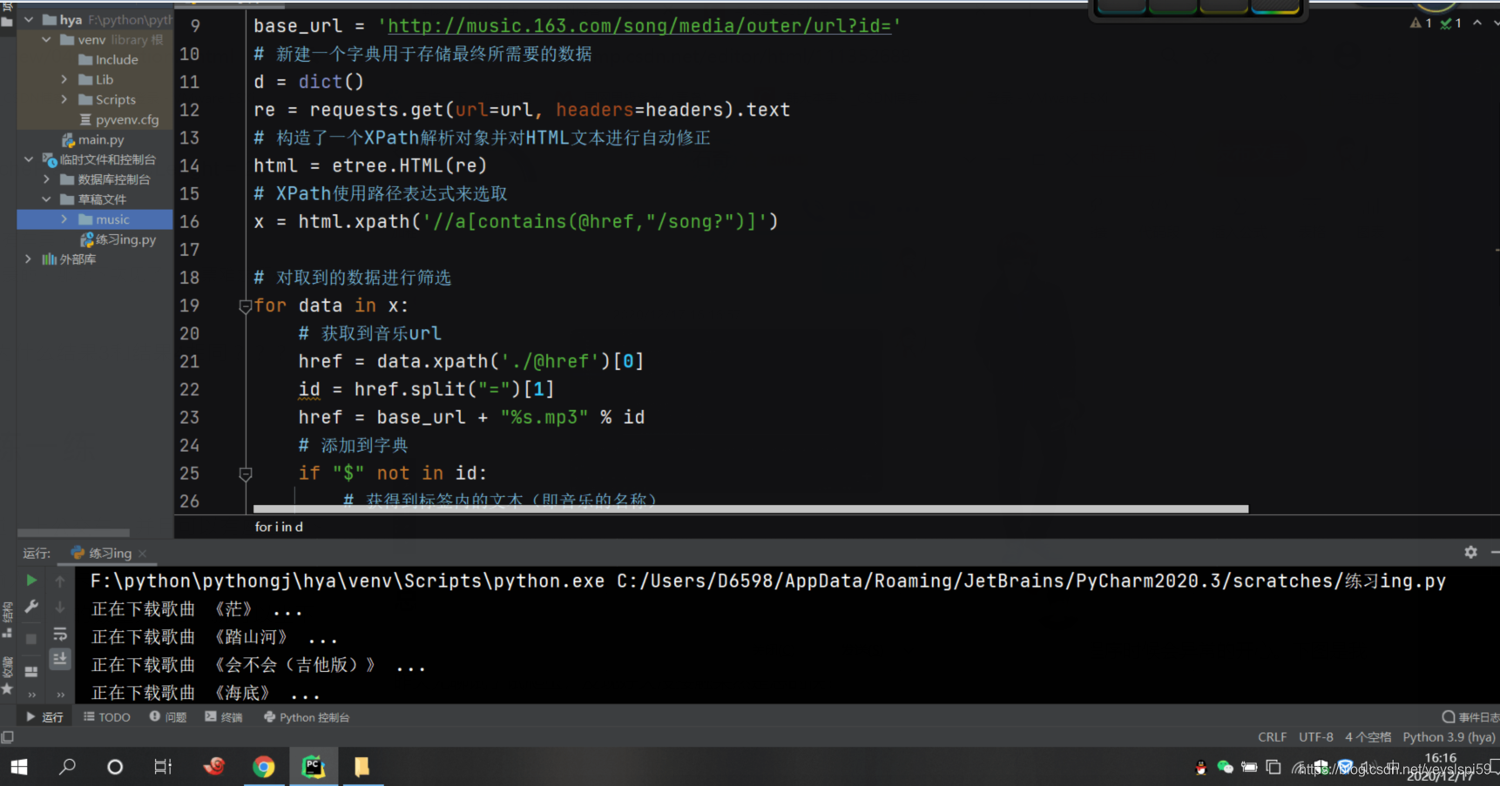
Task: Open the Python 控制台 tab
Action: (307, 717)
